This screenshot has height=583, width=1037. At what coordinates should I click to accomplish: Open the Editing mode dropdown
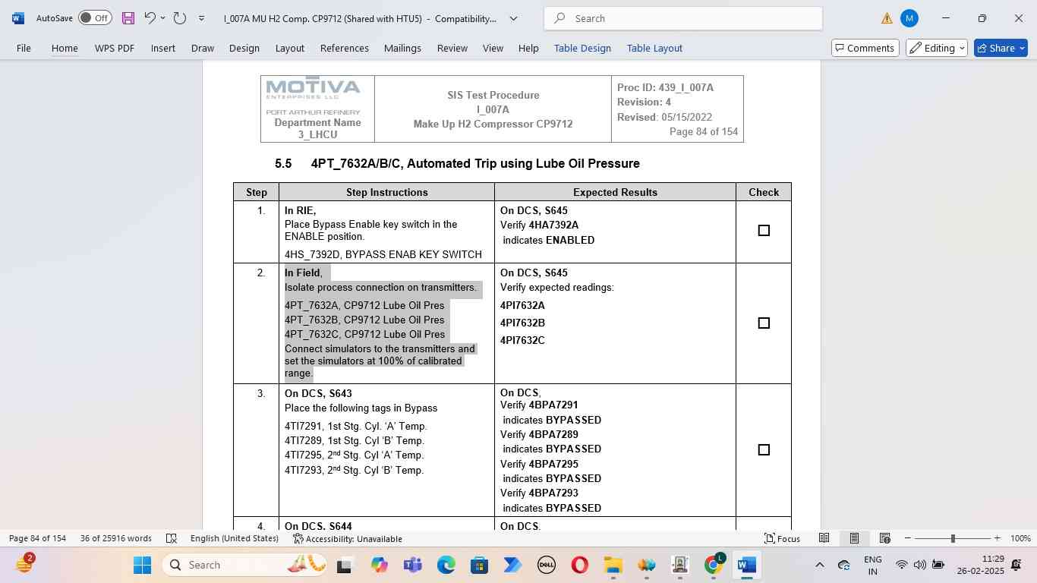937,48
